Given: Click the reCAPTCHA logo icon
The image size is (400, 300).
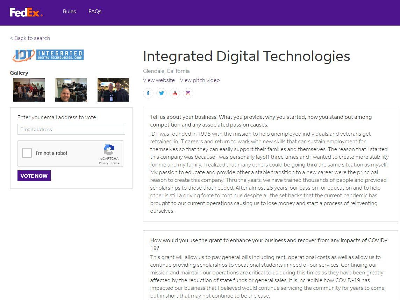Looking at the screenshot, I should click(x=109, y=150).
